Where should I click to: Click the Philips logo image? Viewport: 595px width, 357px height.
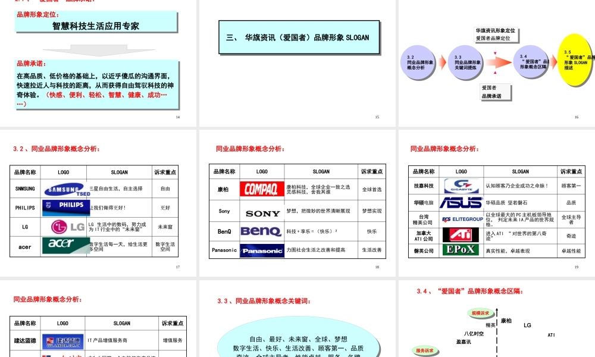pyautogui.click(x=66, y=208)
